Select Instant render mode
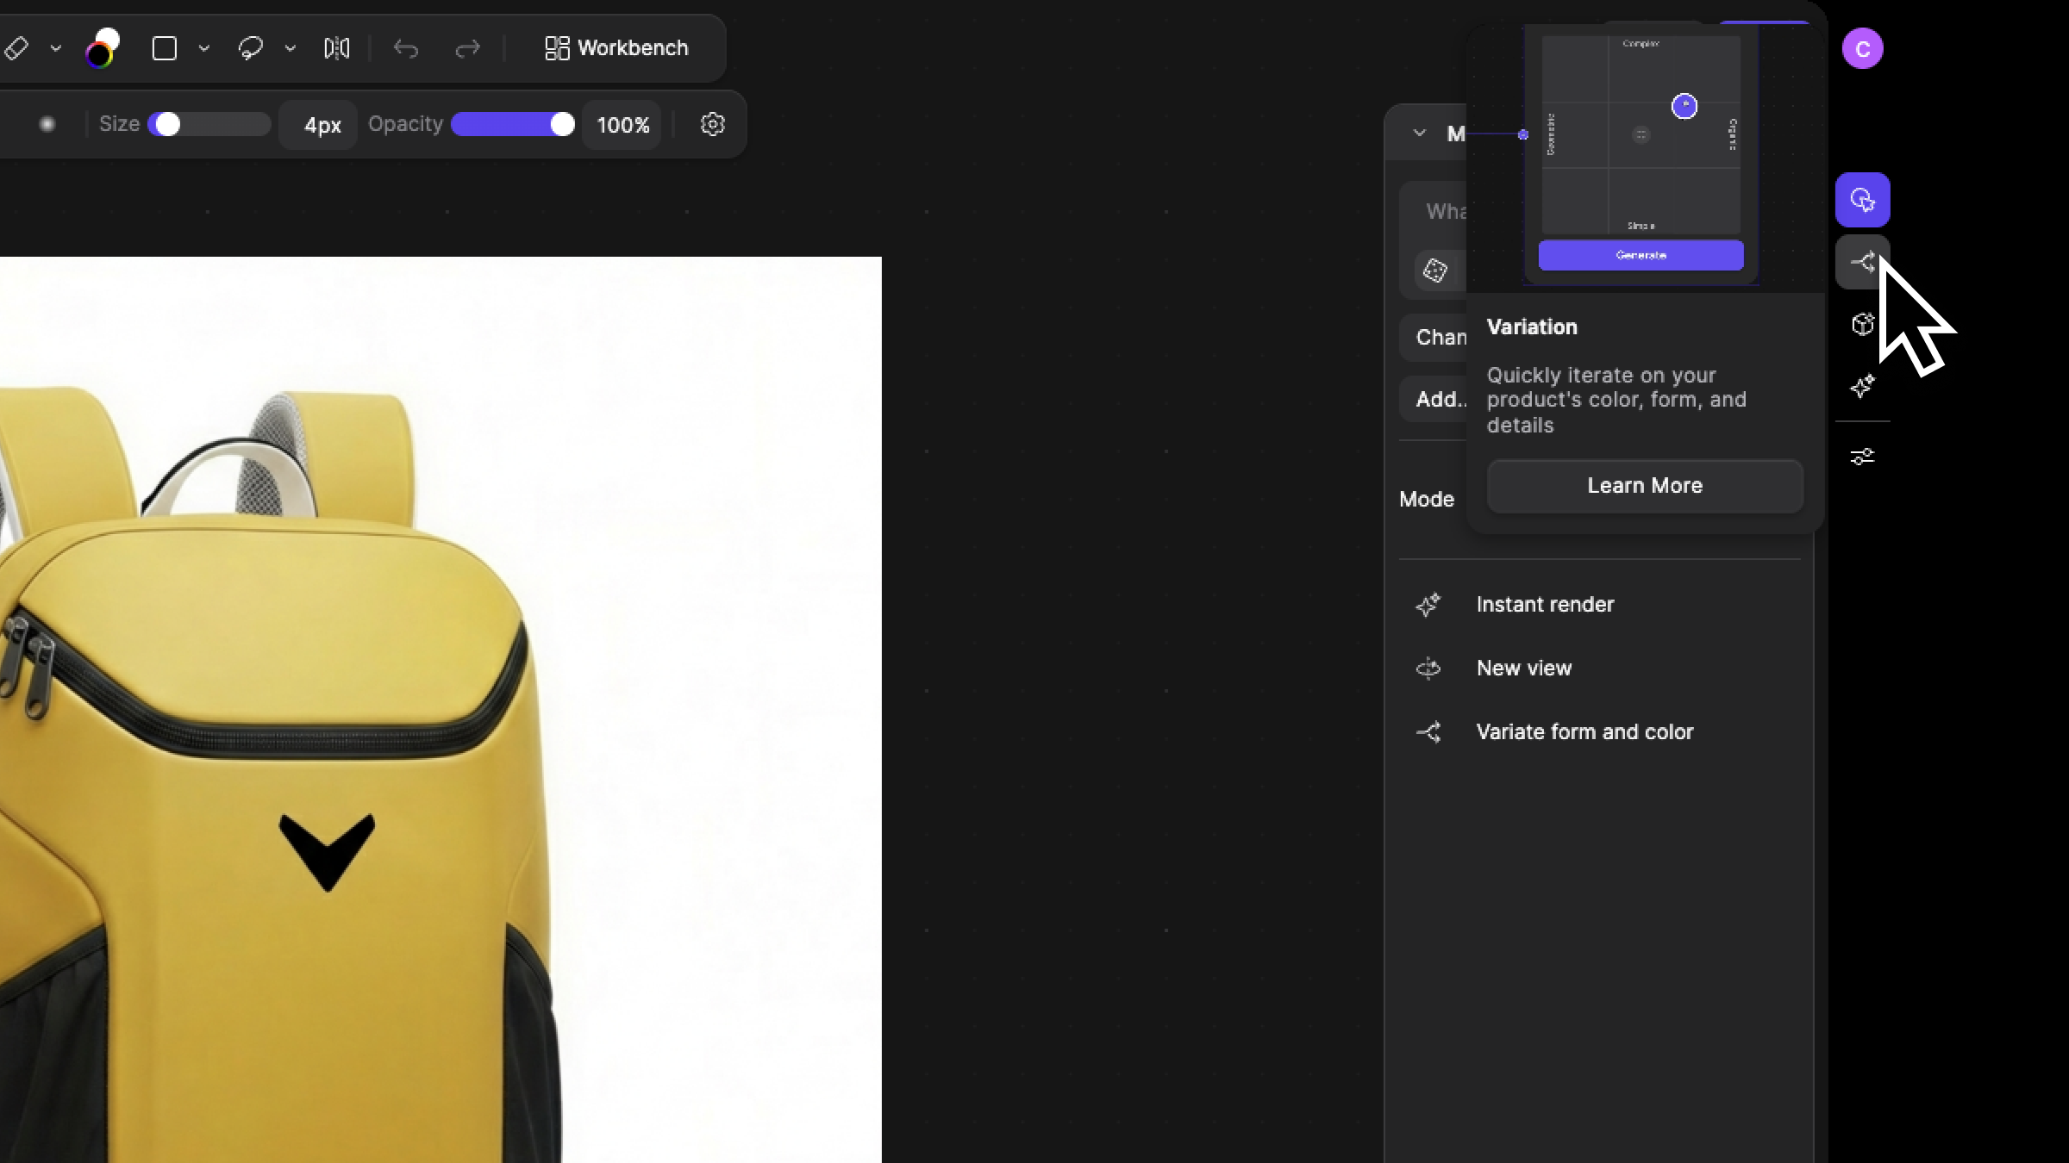2069x1163 pixels. click(1545, 605)
